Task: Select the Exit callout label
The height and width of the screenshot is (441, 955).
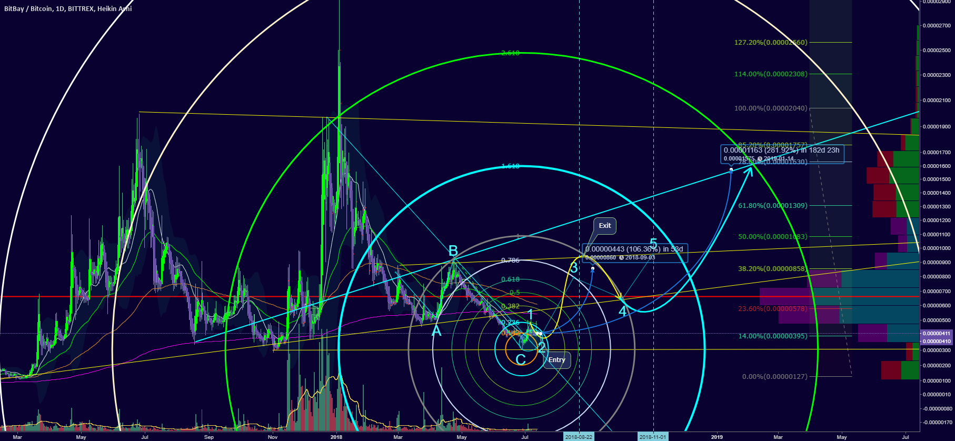Action: [605, 226]
